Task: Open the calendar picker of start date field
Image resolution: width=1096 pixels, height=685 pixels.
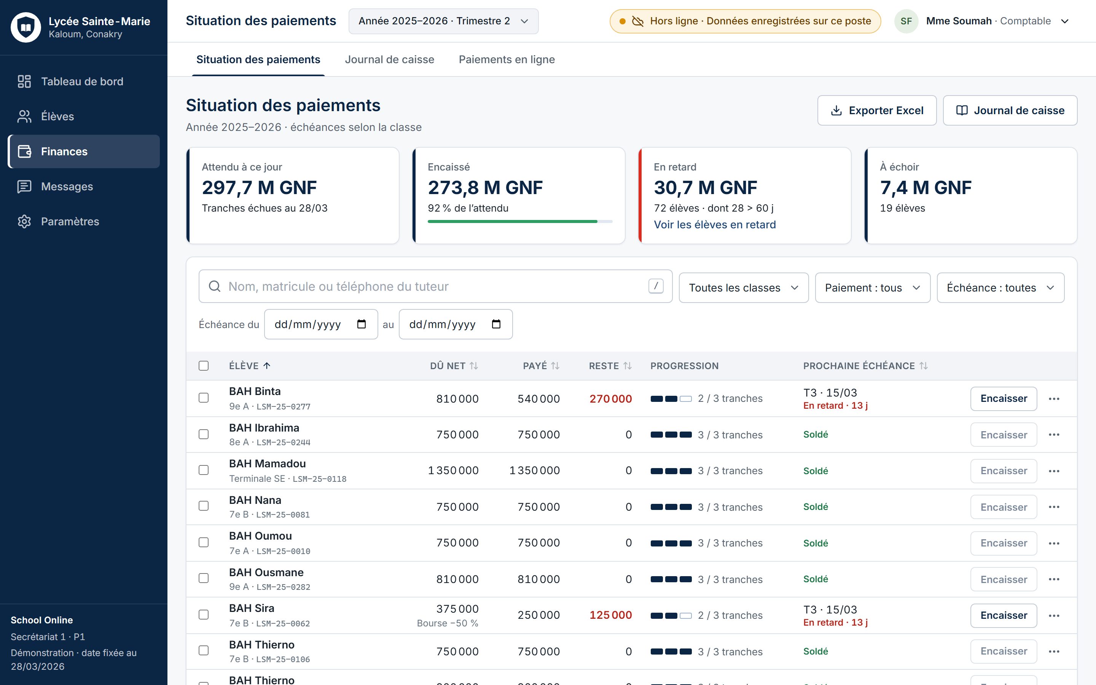Action: click(362, 324)
